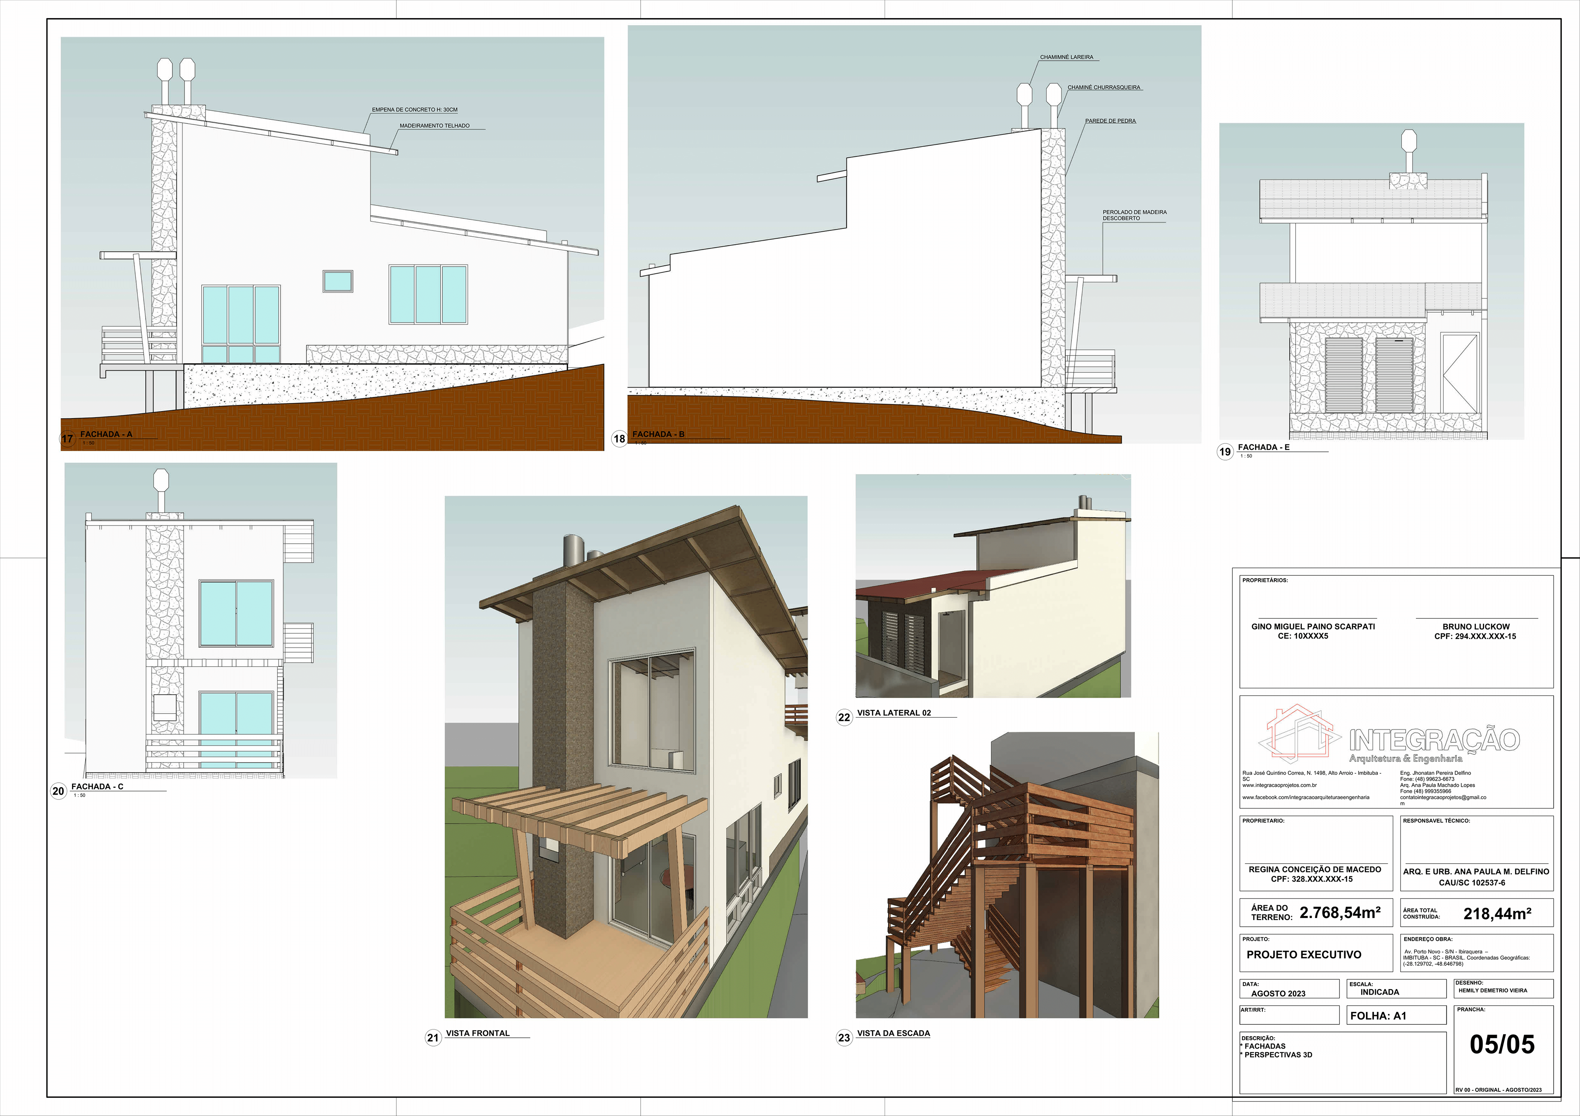
Task: Open the Facebook integracaoarquiteturaeengenharia link
Action: [x=1306, y=797]
